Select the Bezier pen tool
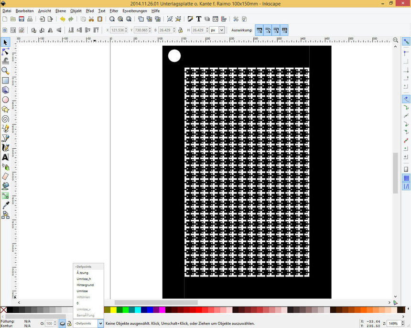Image resolution: width=411 pixels, height=328 pixels. coord(5,138)
